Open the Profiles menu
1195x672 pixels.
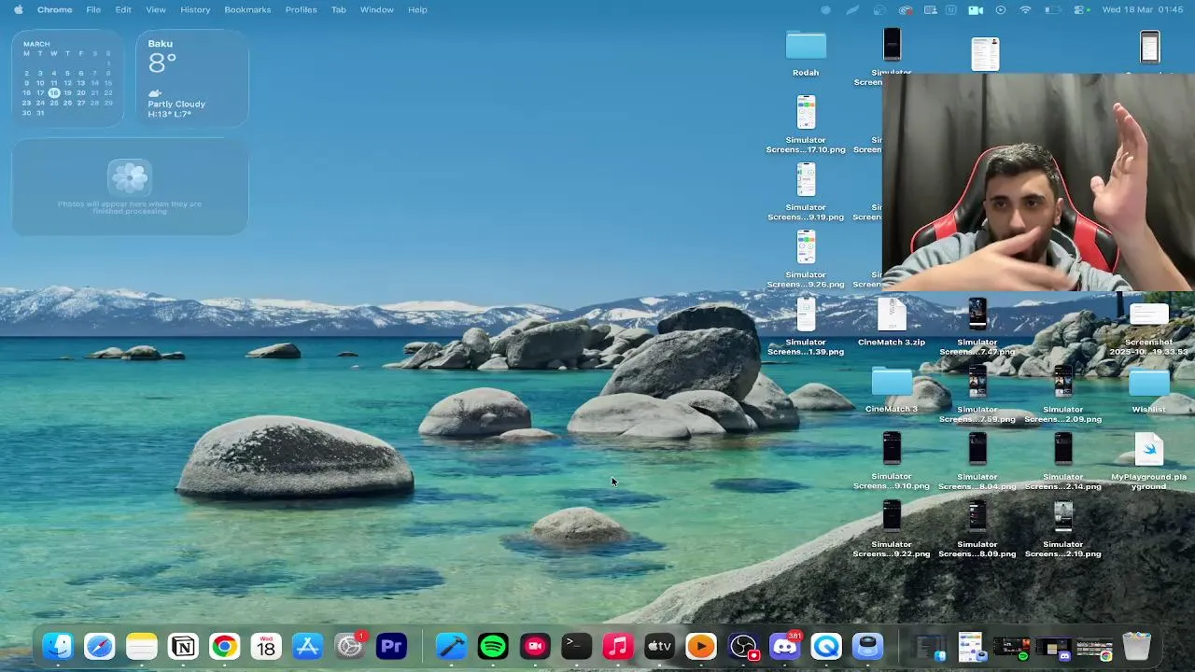[301, 9]
